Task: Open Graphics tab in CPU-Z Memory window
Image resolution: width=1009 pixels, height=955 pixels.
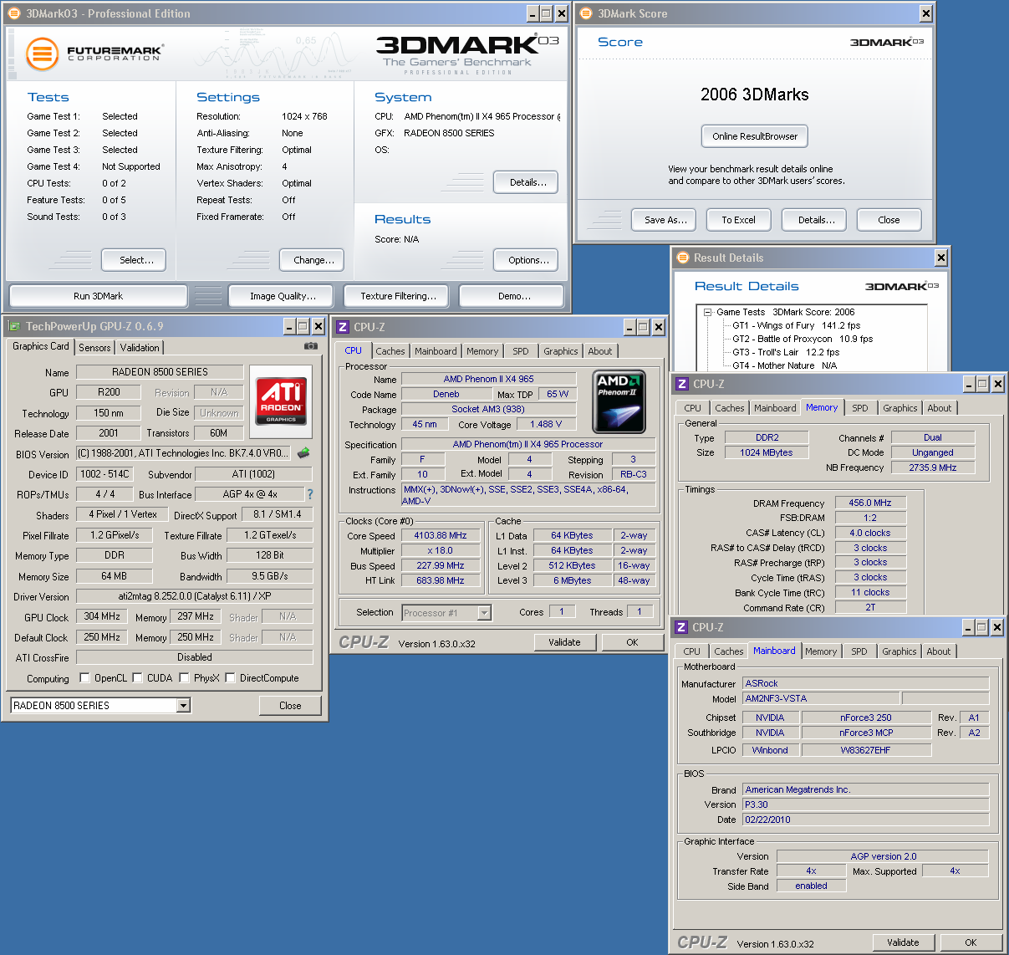Action: [900, 408]
